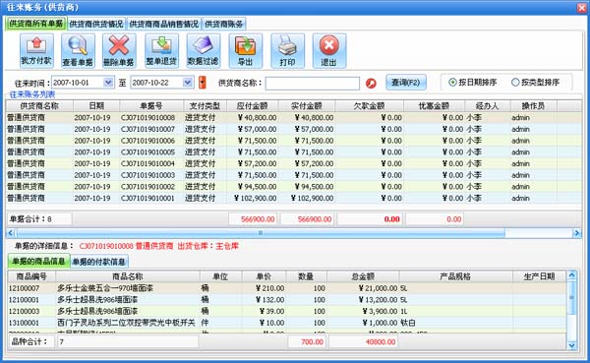Click the 供货商名称 column header
This screenshot has width=590, height=363.
[x=39, y=106]
